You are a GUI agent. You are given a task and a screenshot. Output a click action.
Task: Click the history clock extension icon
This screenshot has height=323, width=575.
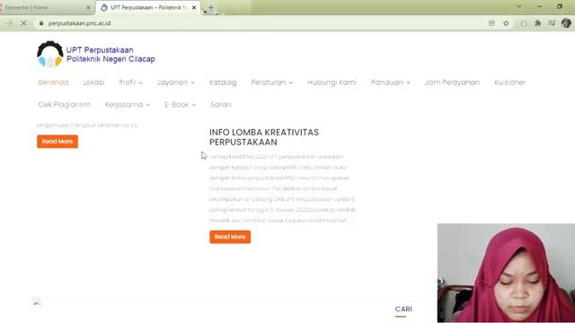524,23
